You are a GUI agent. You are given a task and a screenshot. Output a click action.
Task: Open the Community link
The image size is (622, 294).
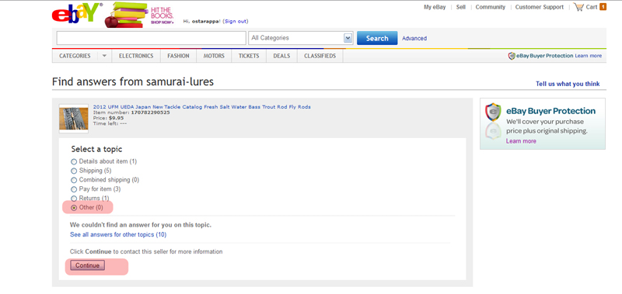[x=491, y=7]
